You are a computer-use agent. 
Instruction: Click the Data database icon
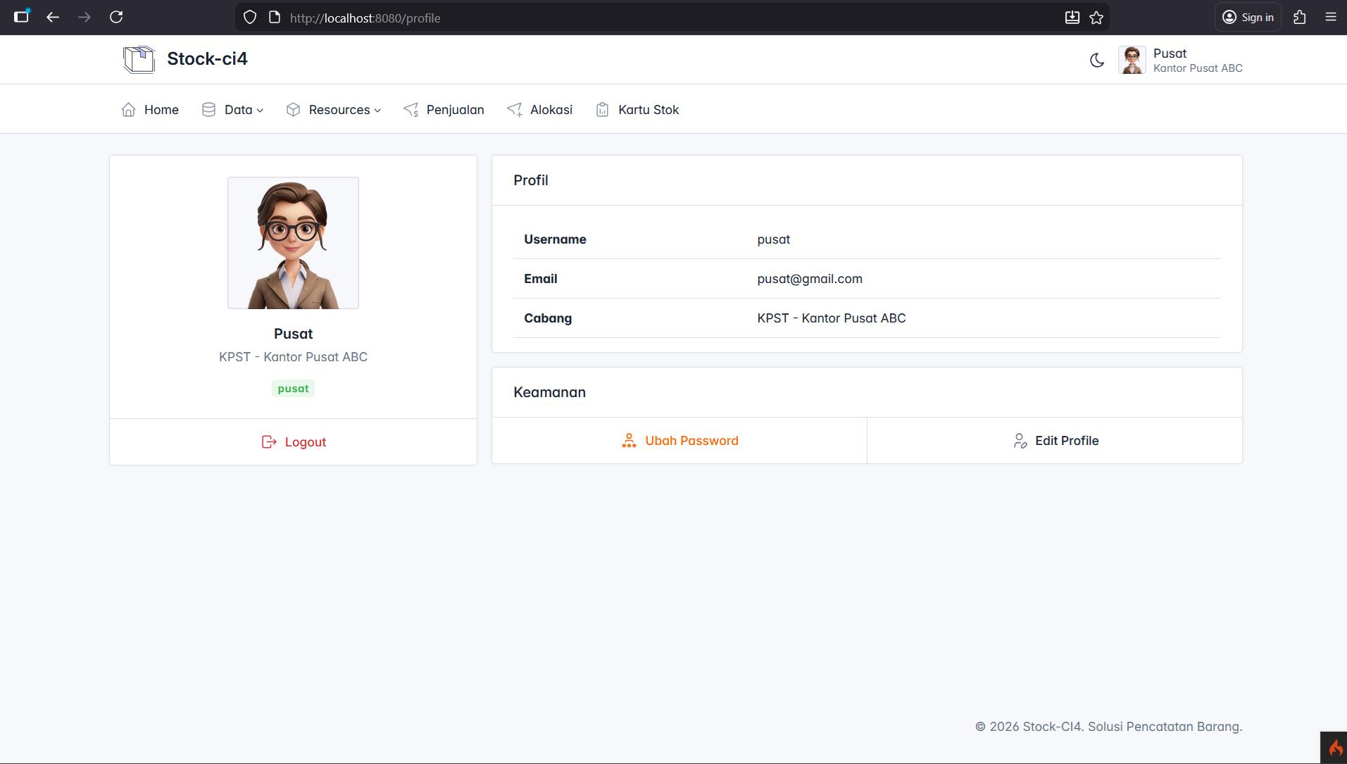pyautogui.click(x=208, y=110)
